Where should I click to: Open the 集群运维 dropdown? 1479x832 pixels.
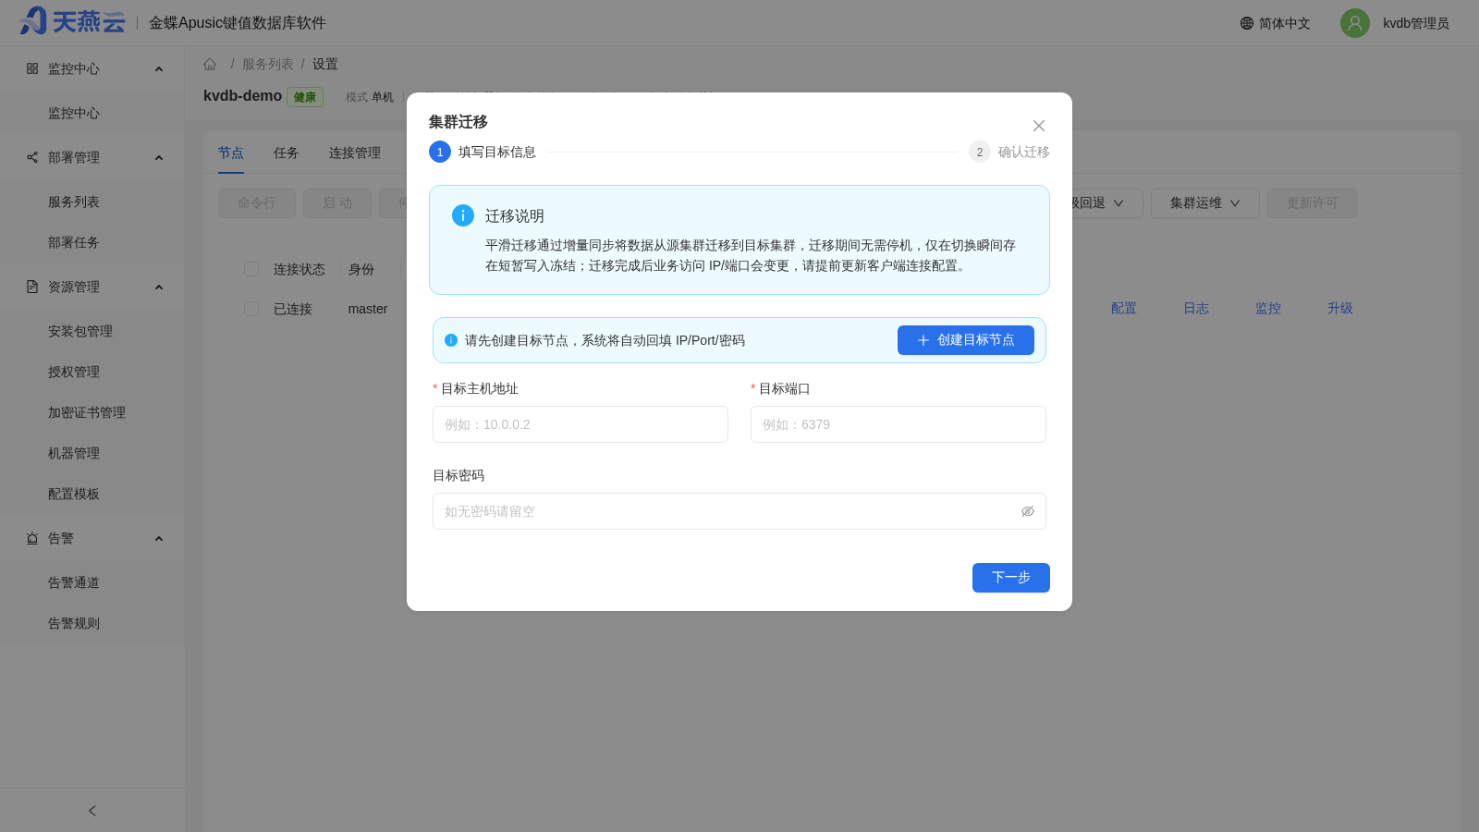[x=1205, y=203]
